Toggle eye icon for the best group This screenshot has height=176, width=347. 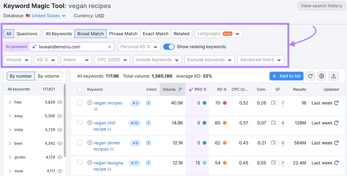tap(60, 143)
